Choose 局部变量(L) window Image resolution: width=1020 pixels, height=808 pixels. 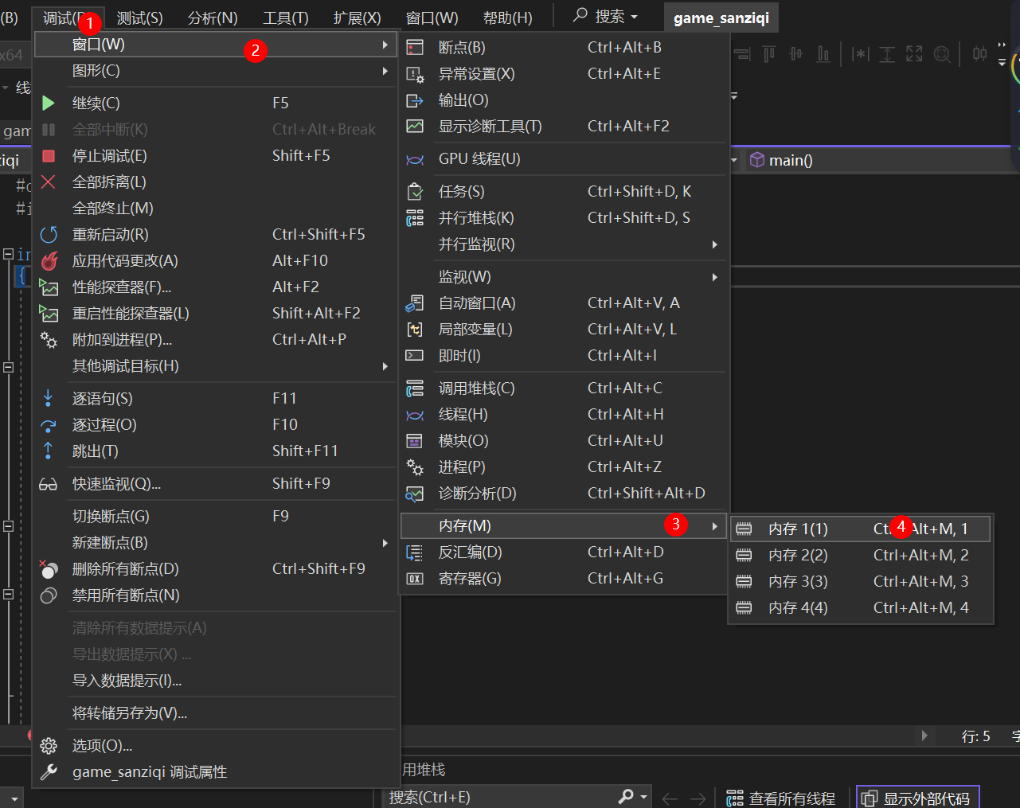[x=563, y=330]
